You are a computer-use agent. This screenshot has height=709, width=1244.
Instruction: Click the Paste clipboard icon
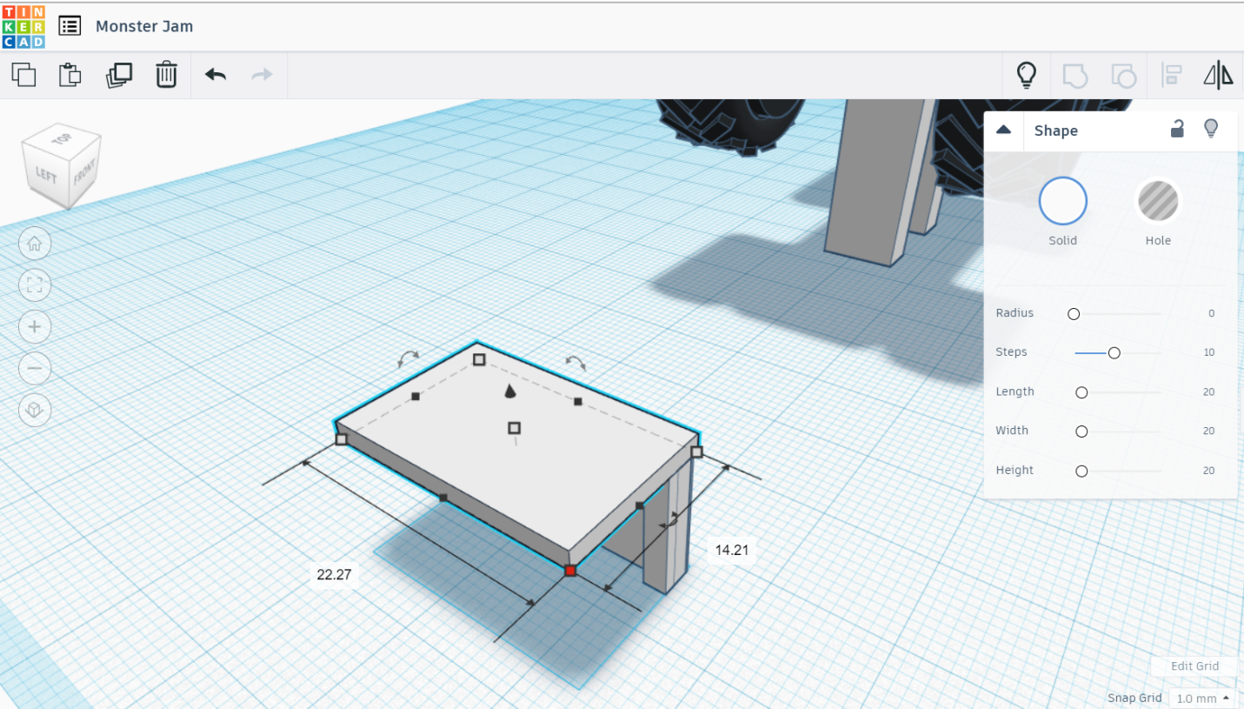click(70, 75)
